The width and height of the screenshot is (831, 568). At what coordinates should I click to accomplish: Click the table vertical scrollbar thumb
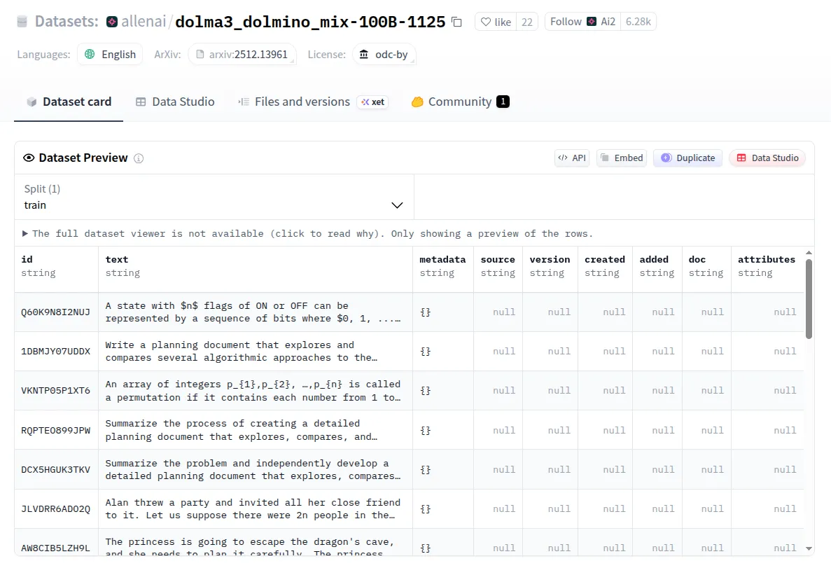[809, 298]
